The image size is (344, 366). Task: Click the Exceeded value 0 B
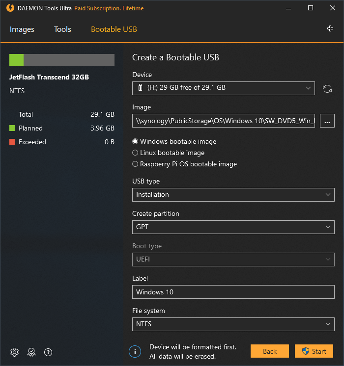(x=110, y=142)
